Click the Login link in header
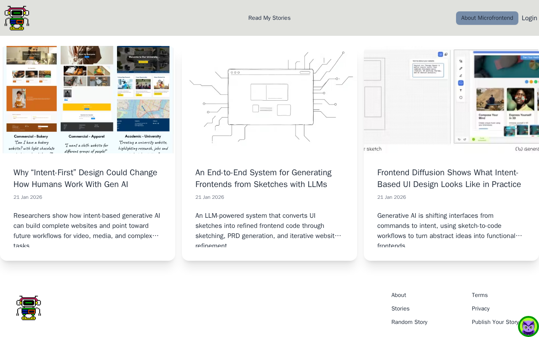 pos(529,18)
